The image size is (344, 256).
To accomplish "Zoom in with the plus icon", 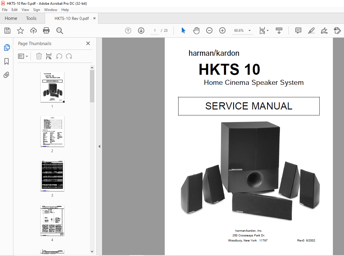I will 222,31.
